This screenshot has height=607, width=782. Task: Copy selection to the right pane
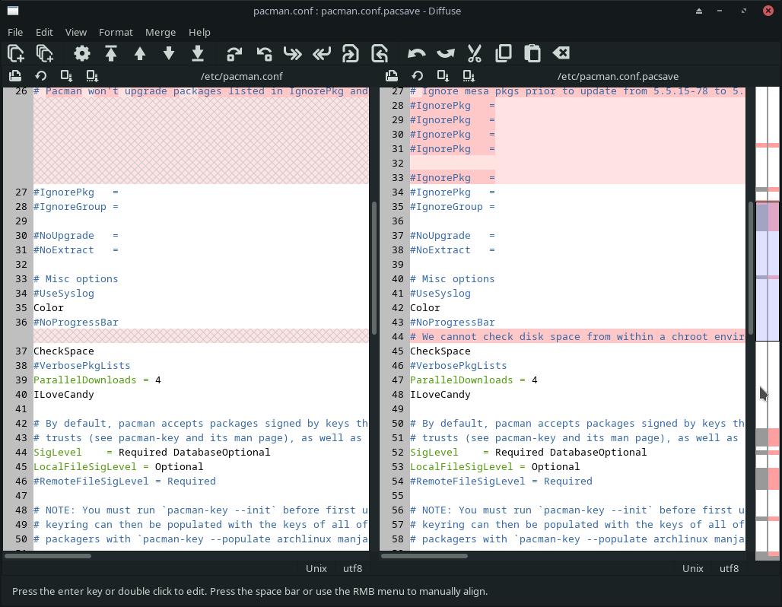(234, 53)
